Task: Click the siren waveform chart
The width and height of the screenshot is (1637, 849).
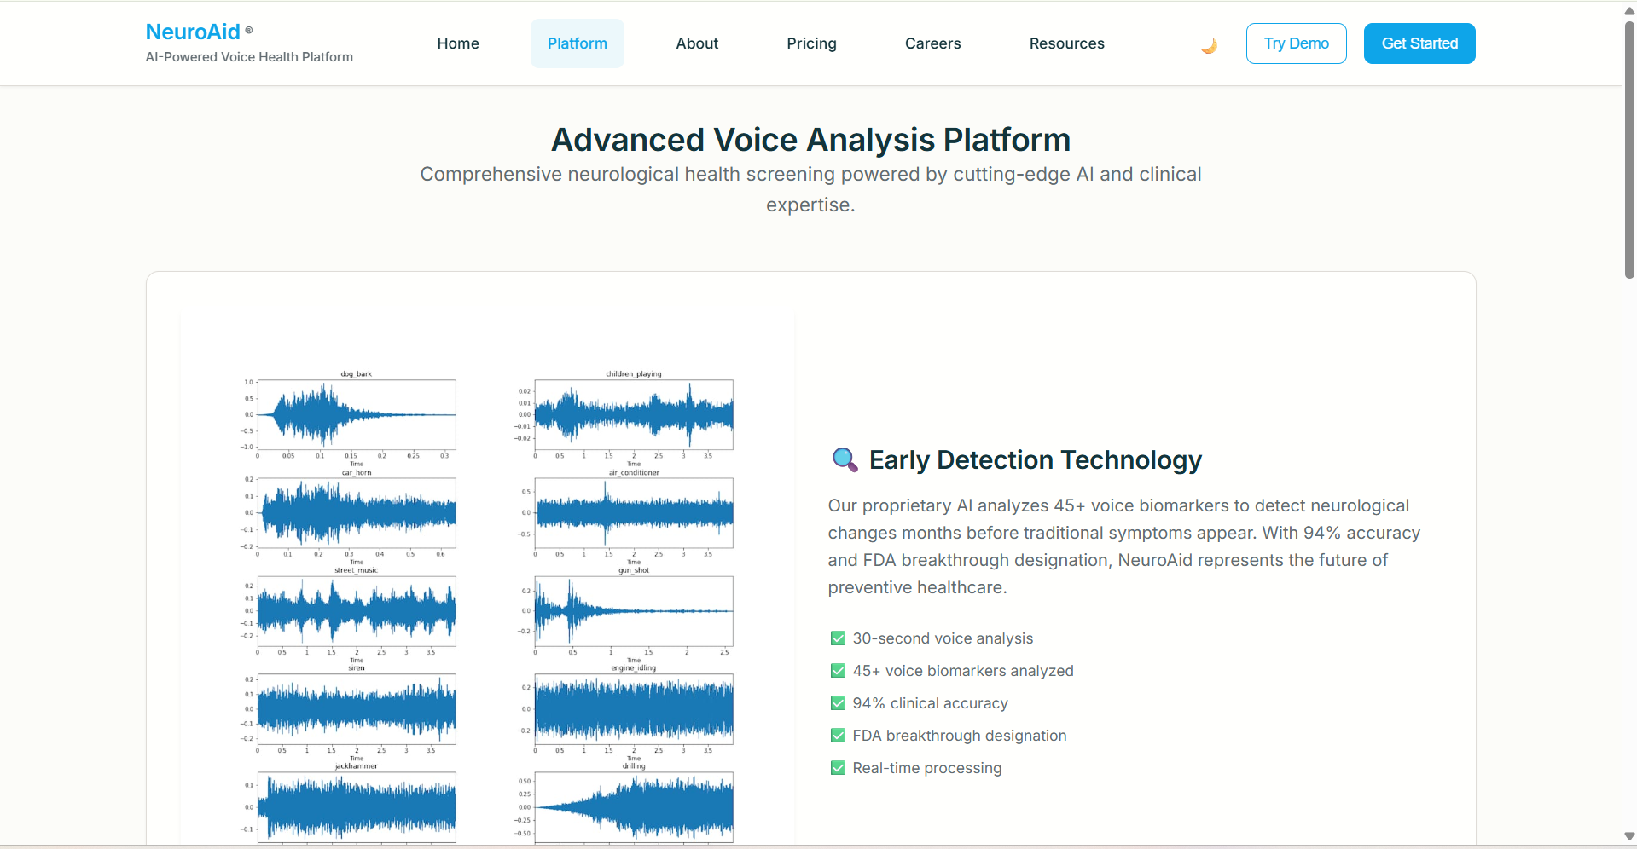Action: (357, 709)
